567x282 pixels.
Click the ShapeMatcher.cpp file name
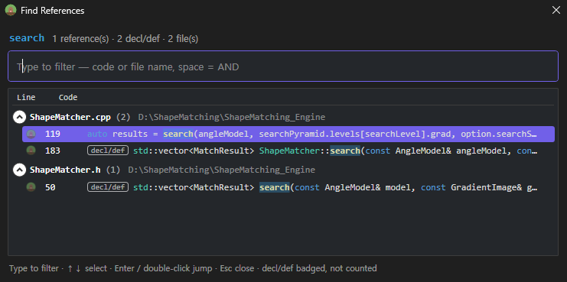(x=70, y=117)
